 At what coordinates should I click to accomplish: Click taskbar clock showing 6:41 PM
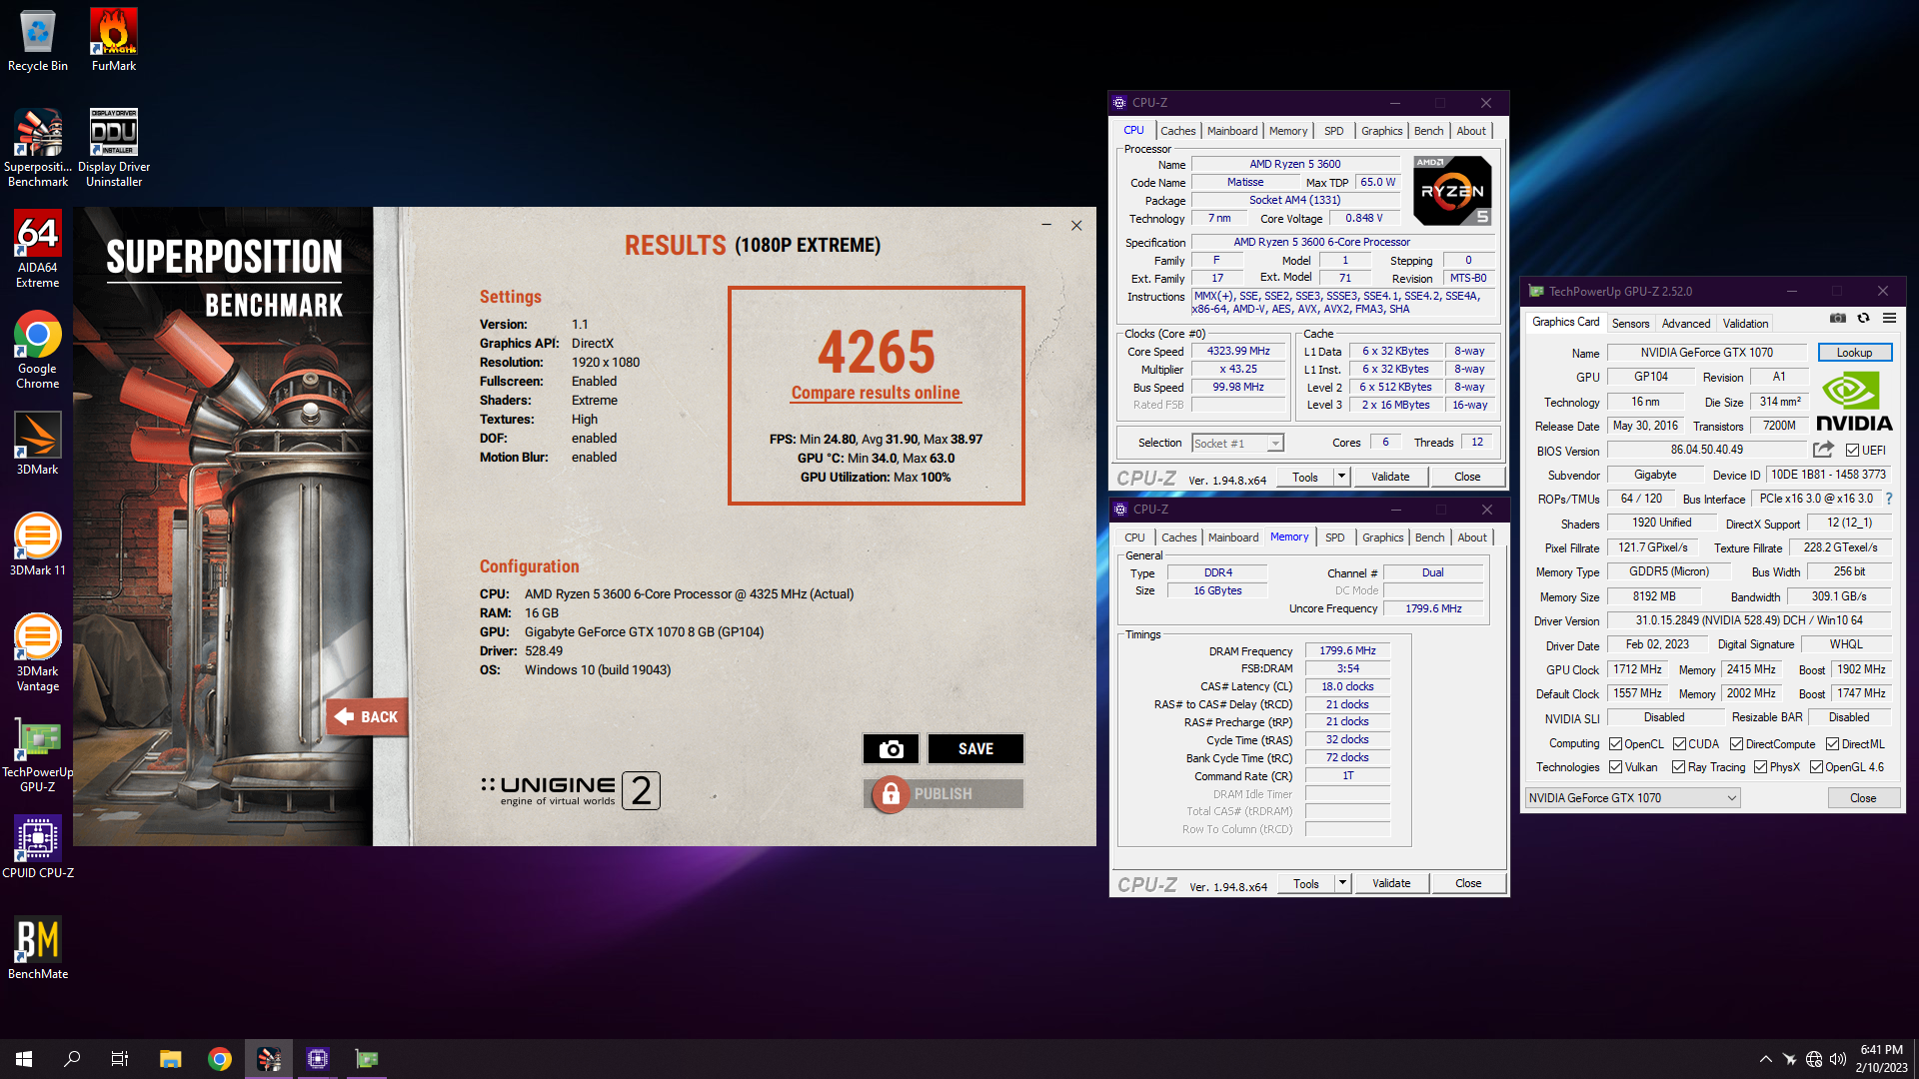pos(1882,1059)
